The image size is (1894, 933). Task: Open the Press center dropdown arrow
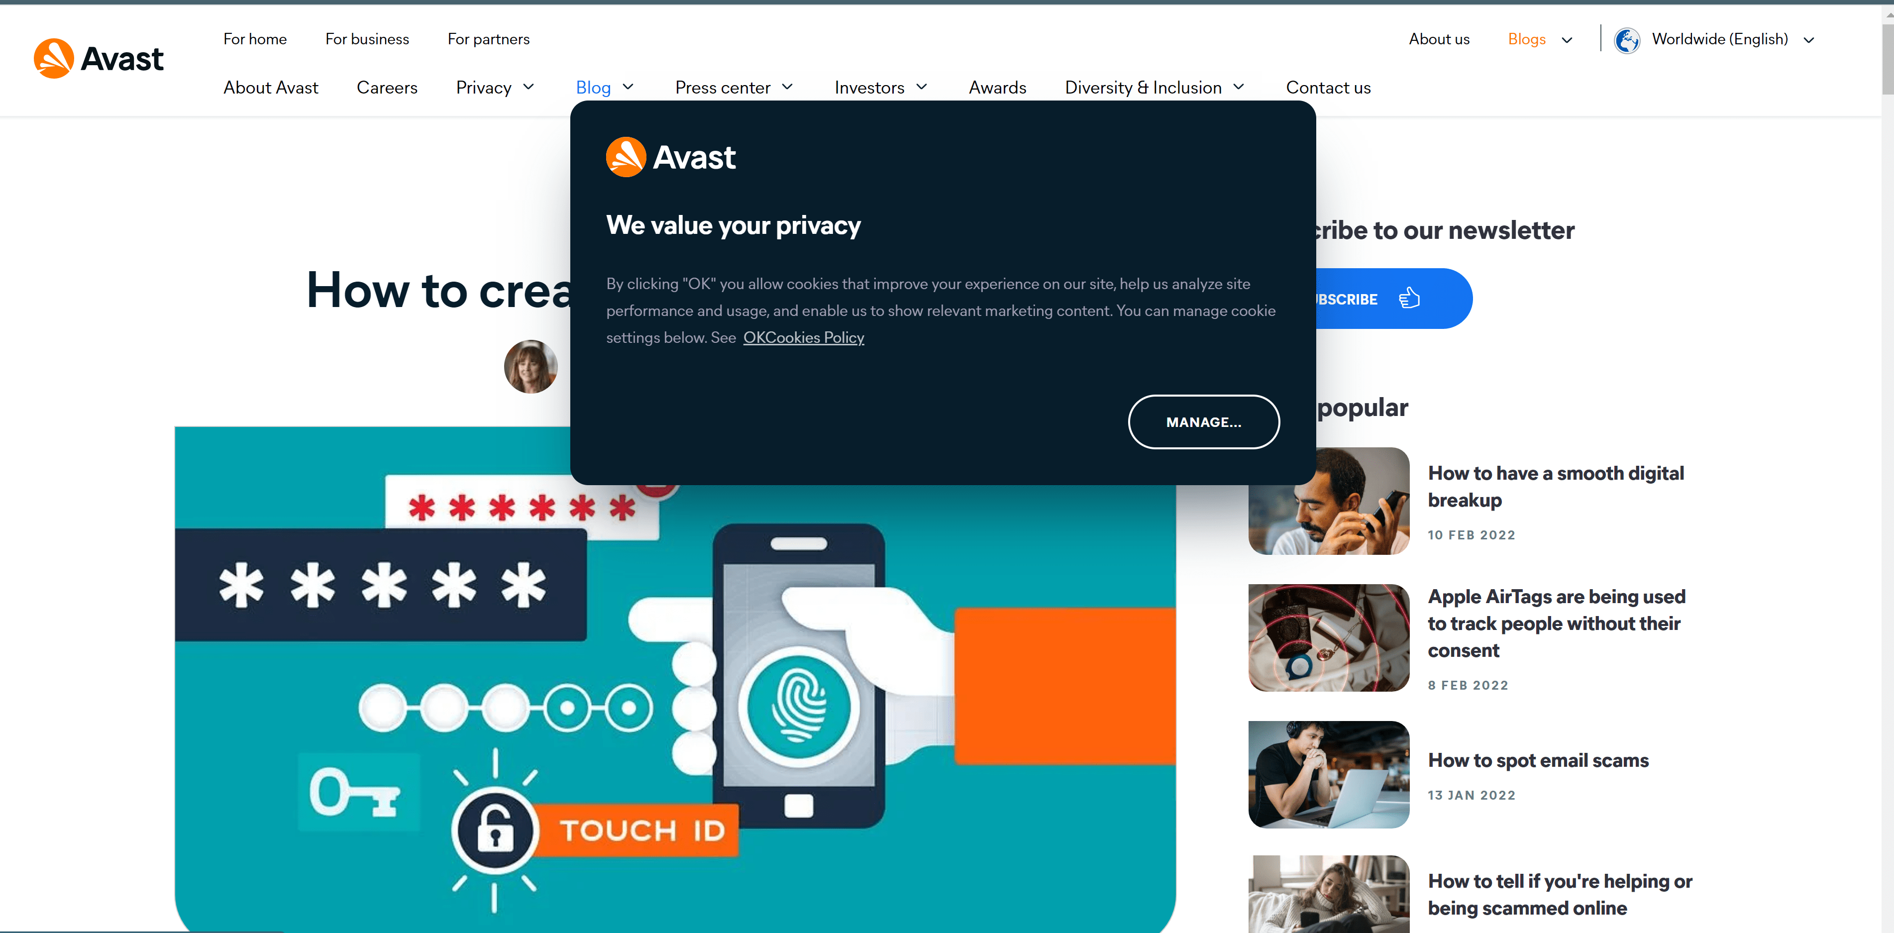787,87
